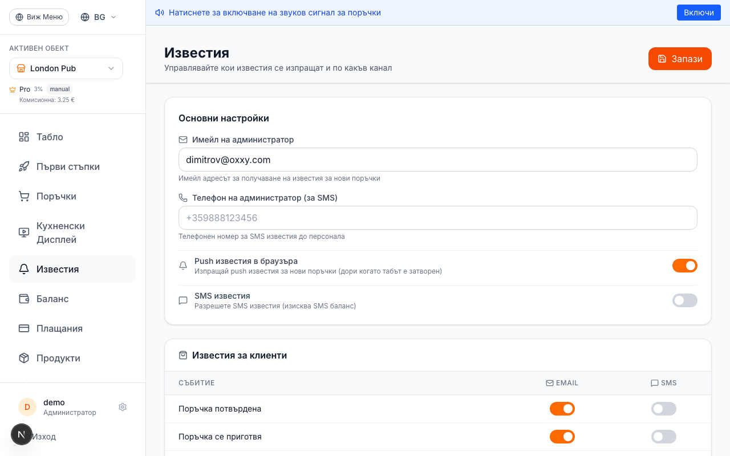The image size is (730, 456).
Task: Open the Табло dashboard icon
Action: (x=23, y=137)
